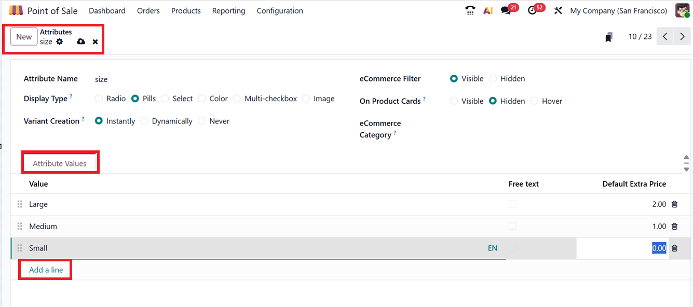The image size is (693, 307).
Task: Delete the Large attribute value row
Action: click(x=674, y=204)
